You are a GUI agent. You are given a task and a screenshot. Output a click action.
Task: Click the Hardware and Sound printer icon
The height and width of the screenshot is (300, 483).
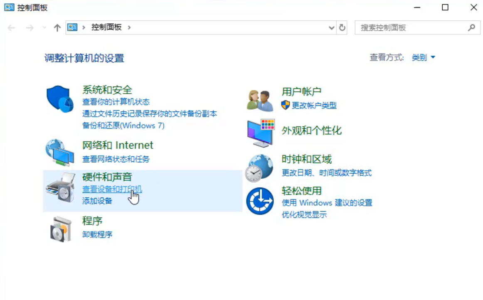point(59,188)
